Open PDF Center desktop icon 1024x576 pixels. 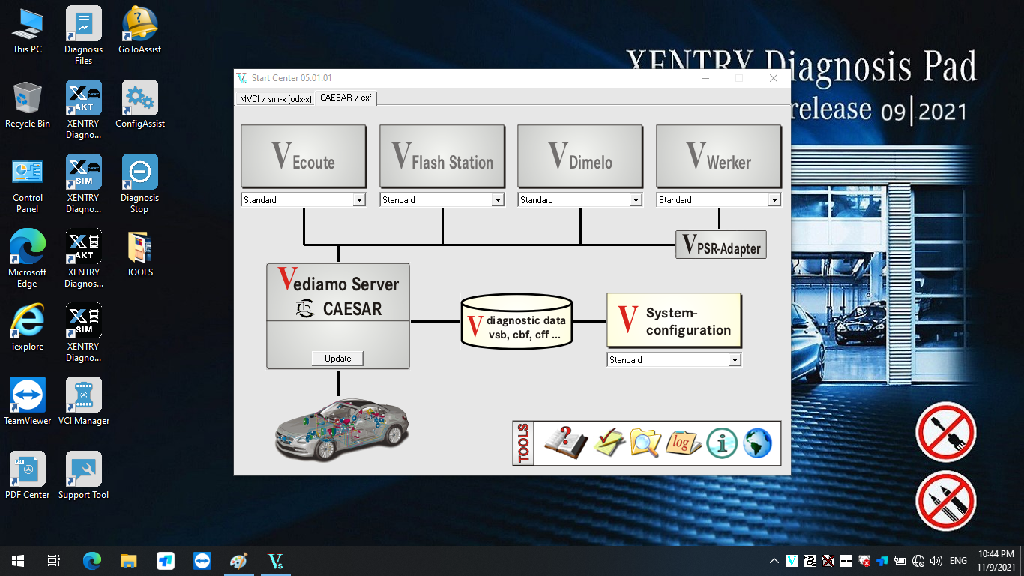(x=28, y=475)
